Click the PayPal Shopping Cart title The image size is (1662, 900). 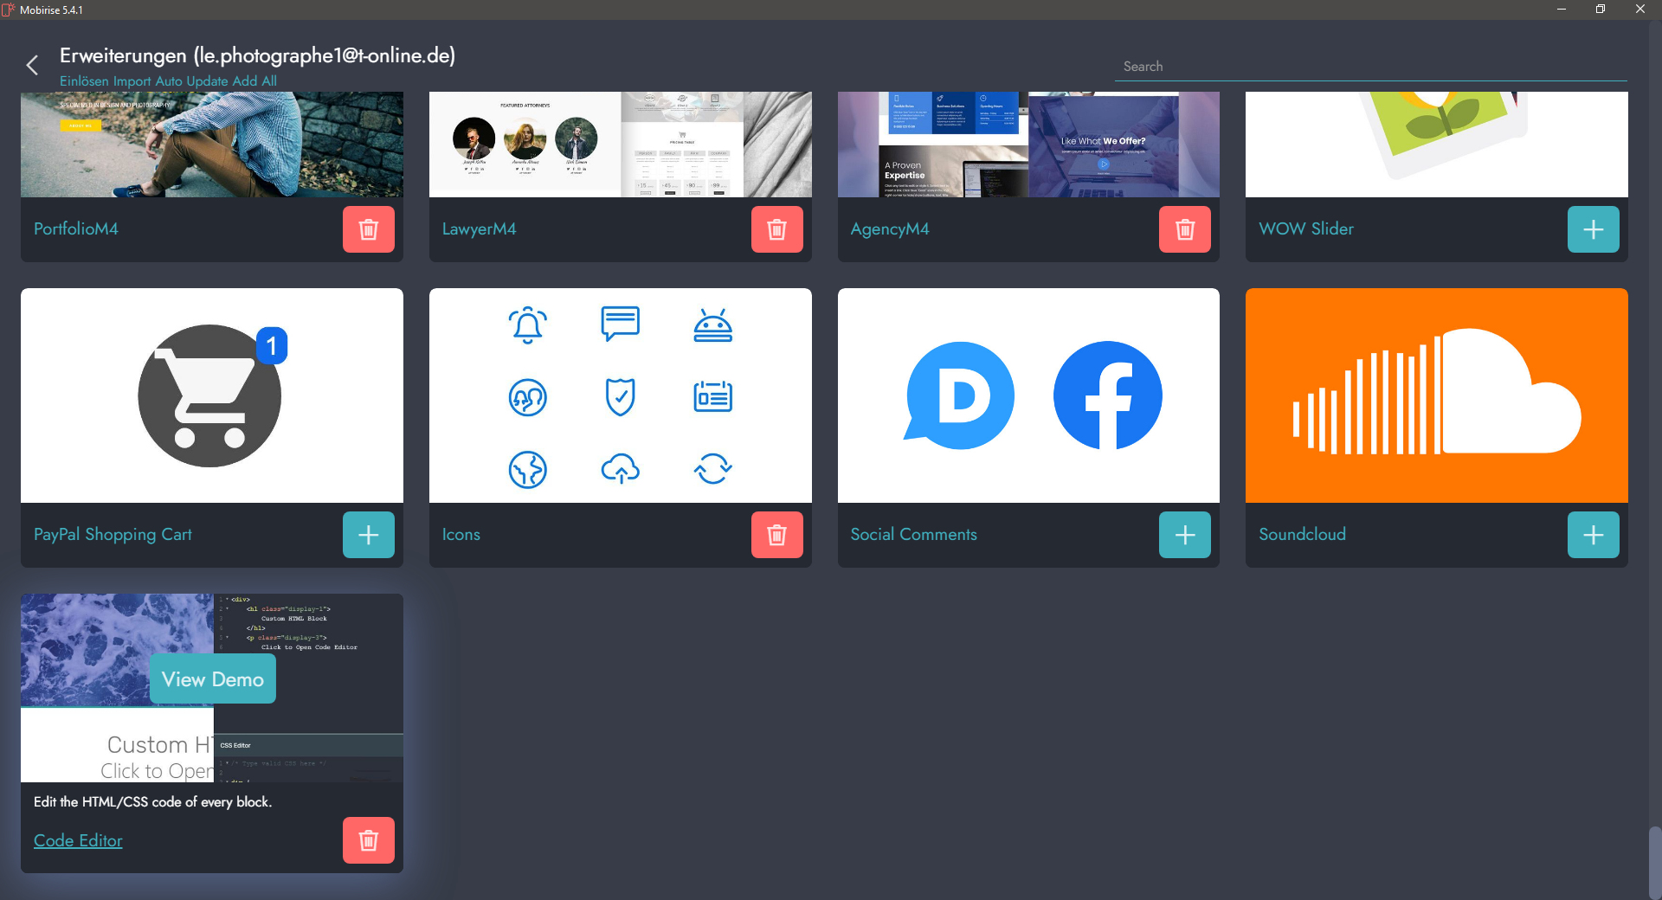(113, 535)
